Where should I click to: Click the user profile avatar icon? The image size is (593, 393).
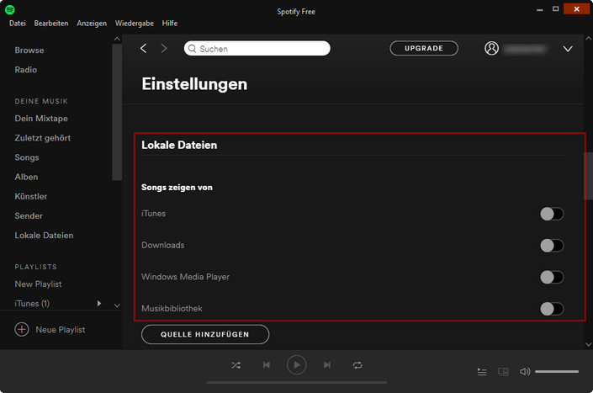pos(491,49)
